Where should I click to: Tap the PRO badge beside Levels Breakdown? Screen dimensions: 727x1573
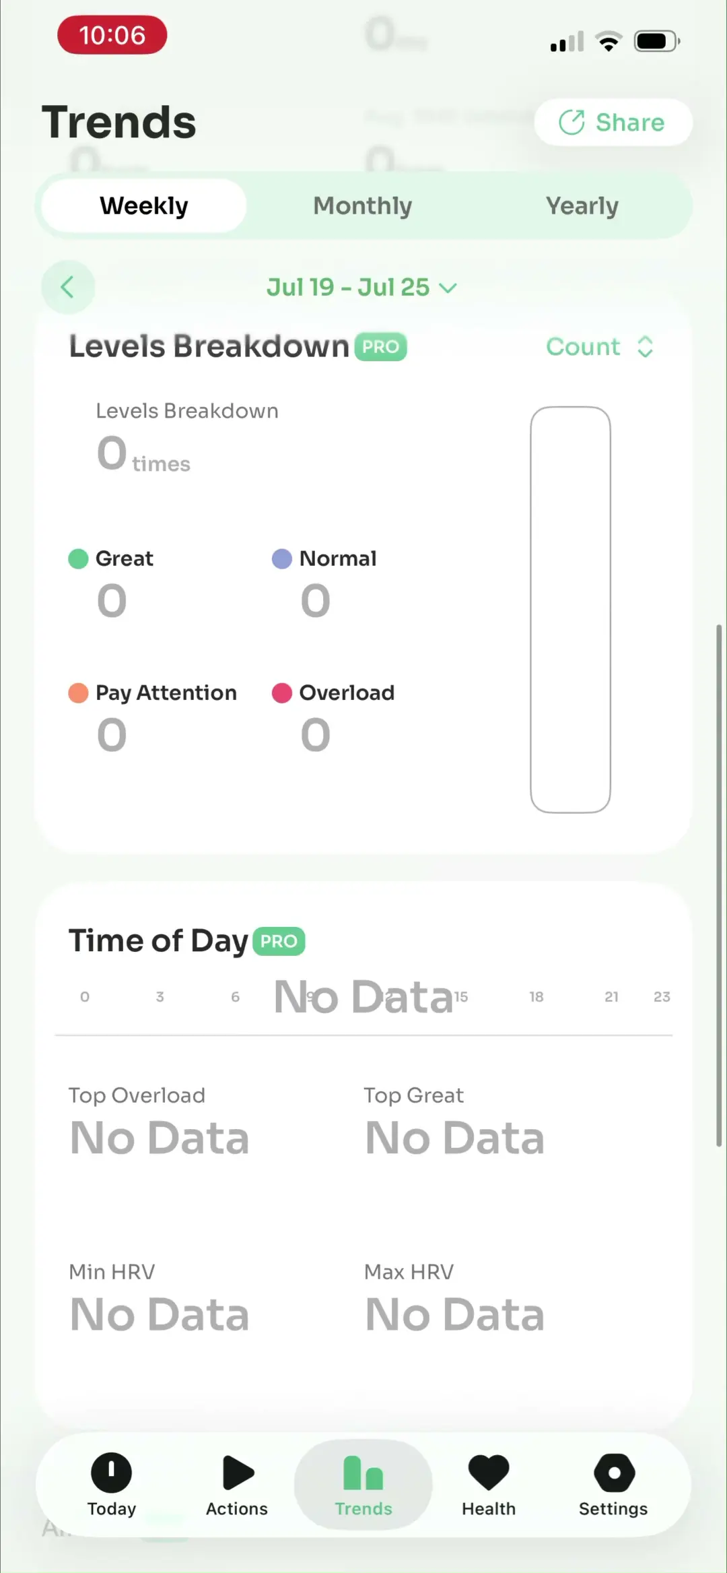[381, 347]
